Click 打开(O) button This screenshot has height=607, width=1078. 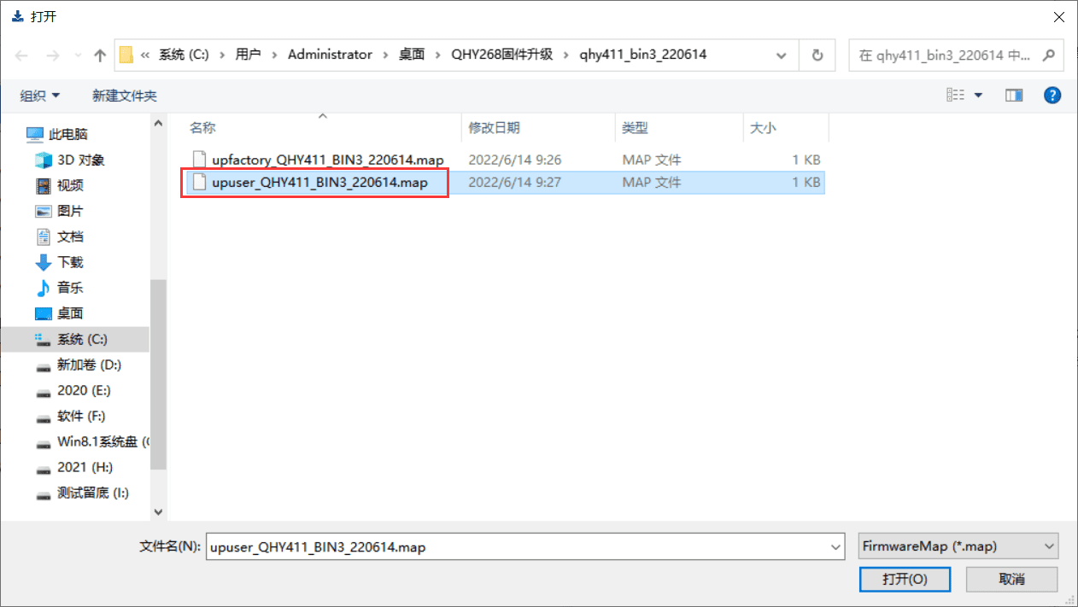(x=905, y=579)
